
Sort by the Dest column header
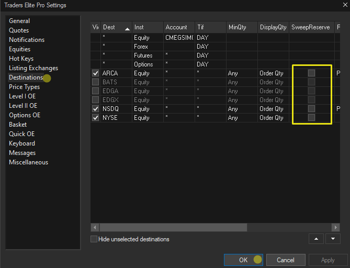point(116,27)
